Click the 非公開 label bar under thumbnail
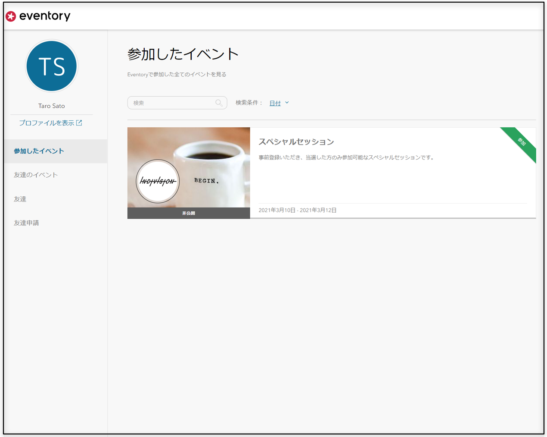Image resolution: width=547 pixels, height=437 pixels. click(189, 213)
